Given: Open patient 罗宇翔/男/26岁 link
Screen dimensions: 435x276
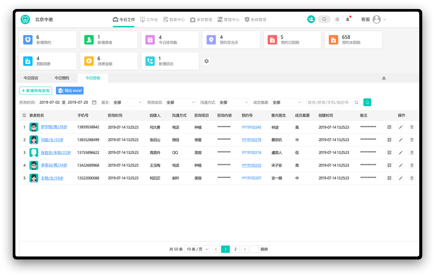Looking at the screenshot, I should [54, 127].
